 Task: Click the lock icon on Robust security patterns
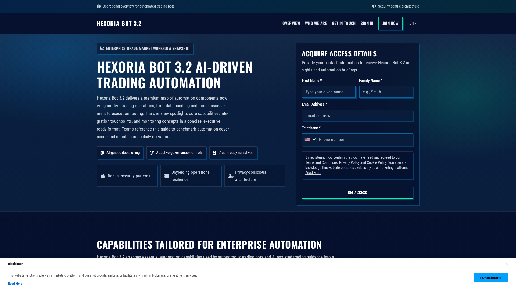(103, 176)
